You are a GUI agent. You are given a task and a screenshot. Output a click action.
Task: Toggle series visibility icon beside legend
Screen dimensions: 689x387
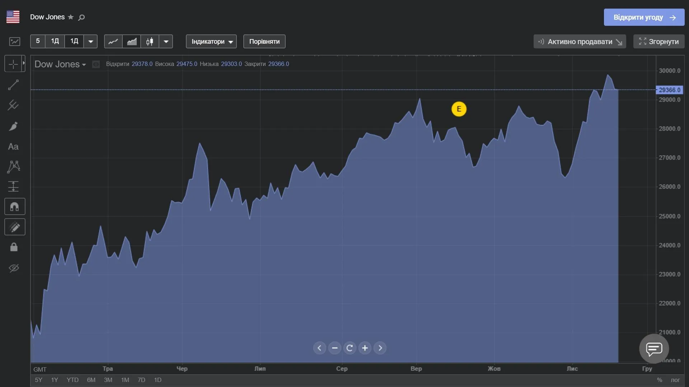[96, 64]
